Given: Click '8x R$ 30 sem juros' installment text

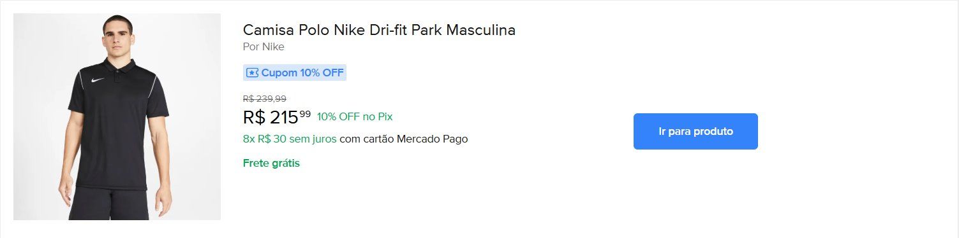Looking at the screenshot, I should [x=290, y=139].
